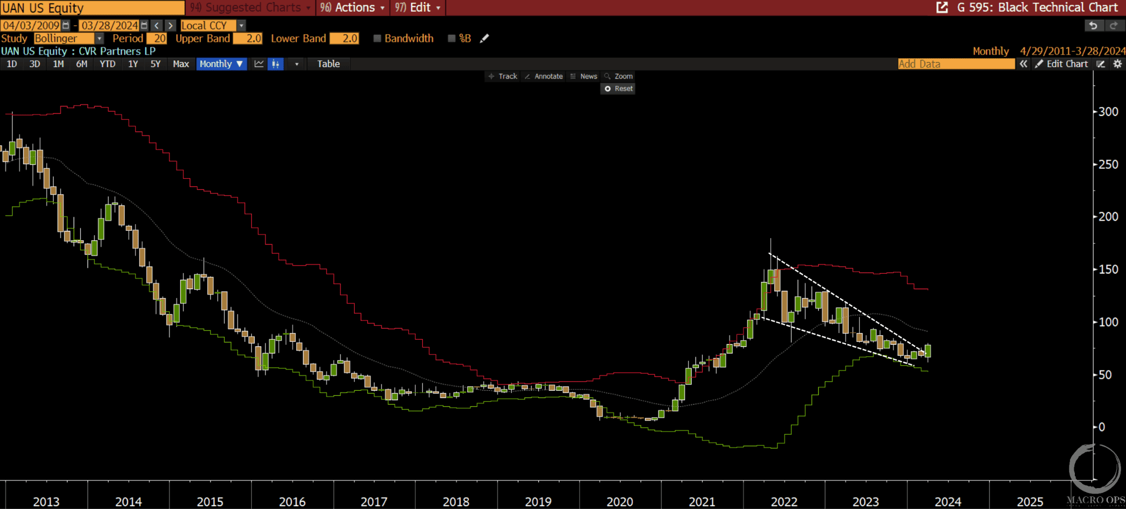1126x509 pixels.
Task: Collapse panel with double chevron icon
Action: [x=1023, y=64]
